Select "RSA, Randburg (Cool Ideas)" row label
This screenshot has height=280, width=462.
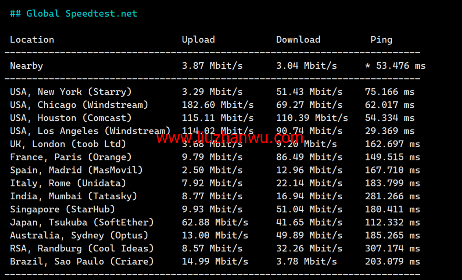pyautogui.click(x=82, y=249)
